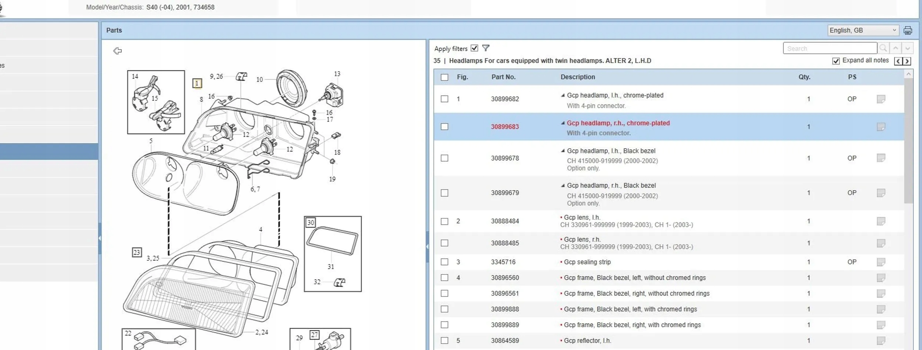Collapse Gcp headlamp, l.h., Black bezel row
Viewport: 922px width, 350px height.
[563, 151]
